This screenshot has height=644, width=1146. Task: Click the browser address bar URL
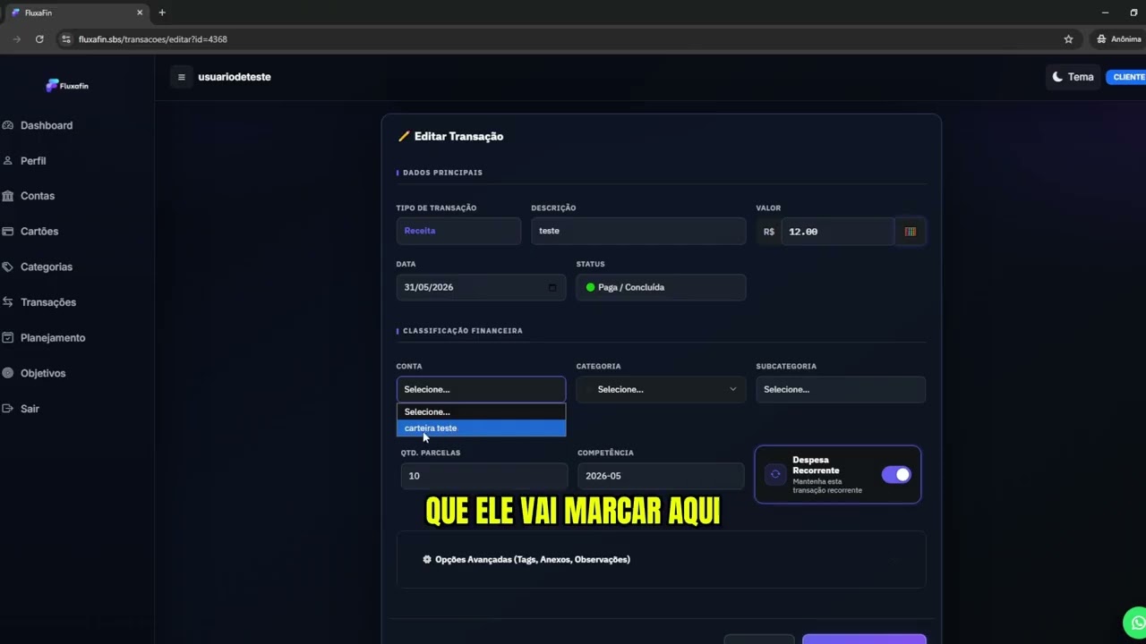point(152,39)
